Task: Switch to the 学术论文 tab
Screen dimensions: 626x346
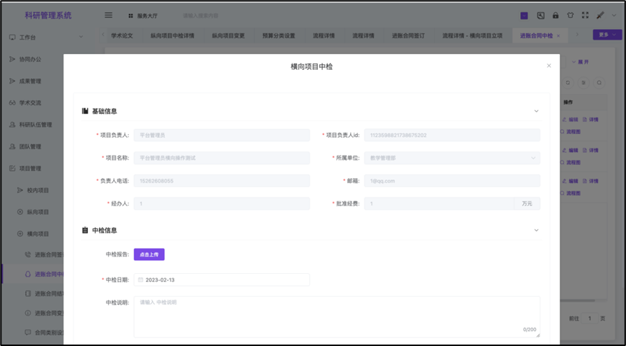Action: (122, 35)
